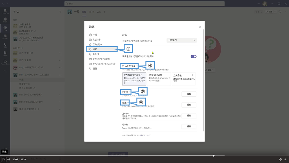
Task: Click the video player settings gear
Action: point(281,159)
